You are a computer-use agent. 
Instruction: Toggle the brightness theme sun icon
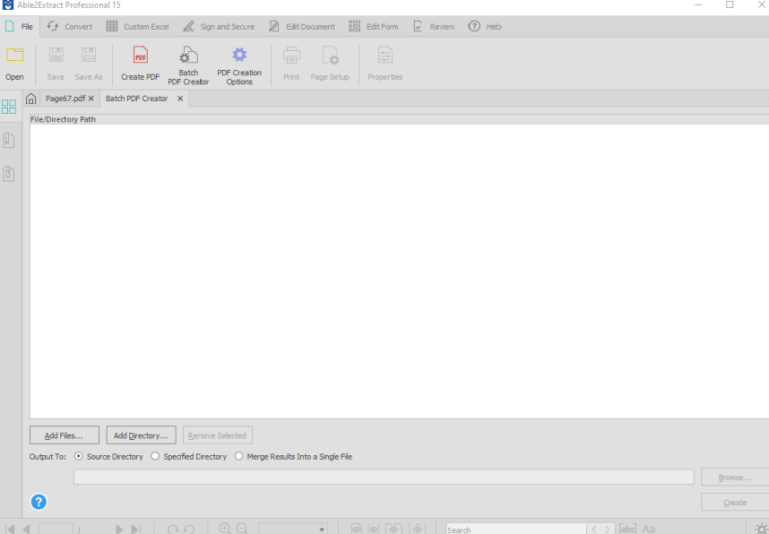(761, 529)
